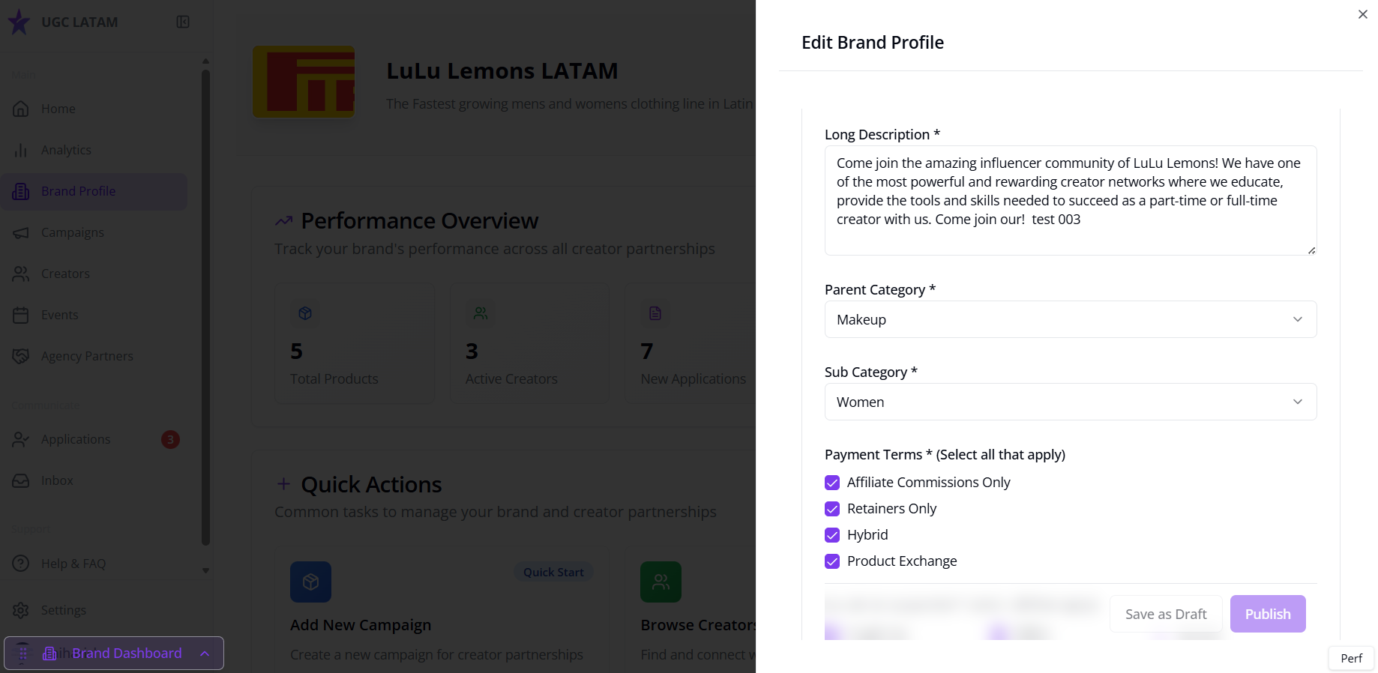Open Events from the sidebar
The height and width of the screenshot is (673, 1378).
94,315
